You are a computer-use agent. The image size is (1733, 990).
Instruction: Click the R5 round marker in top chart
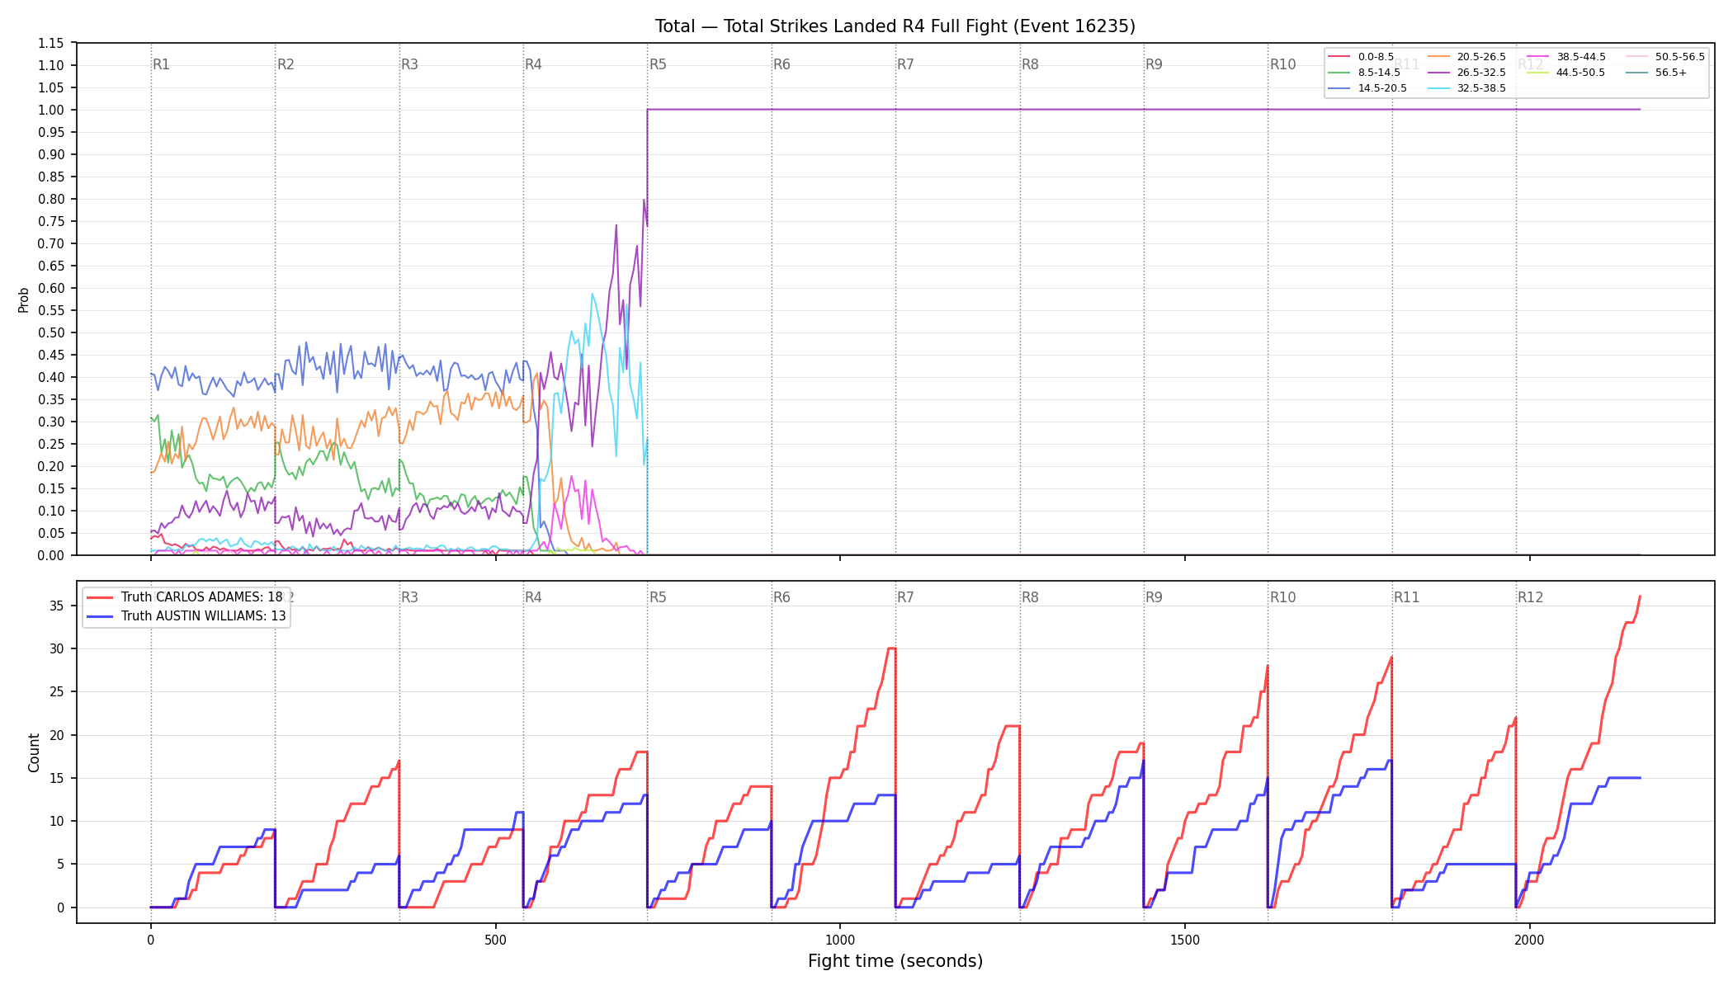coord(658,64)
